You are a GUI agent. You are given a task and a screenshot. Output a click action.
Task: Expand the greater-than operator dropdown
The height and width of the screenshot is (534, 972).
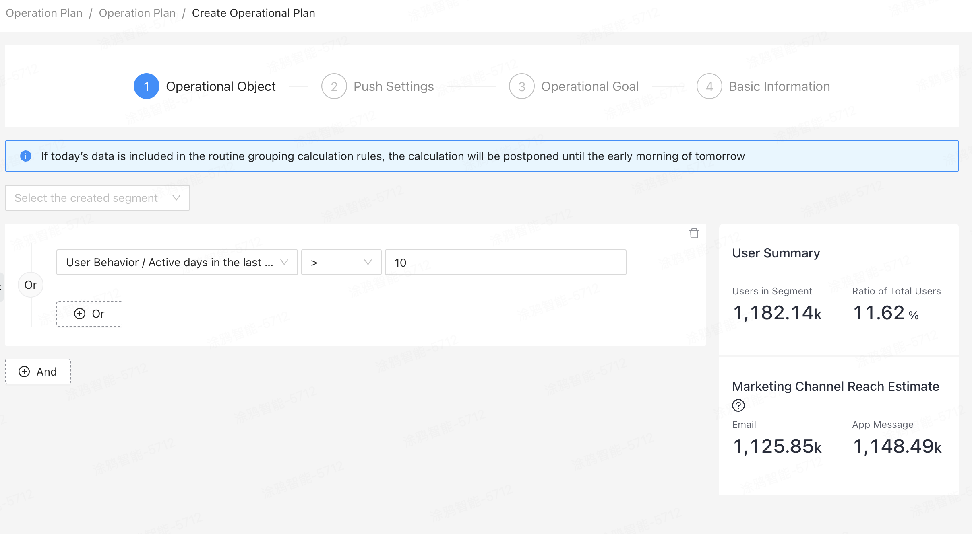coord(340,262)
